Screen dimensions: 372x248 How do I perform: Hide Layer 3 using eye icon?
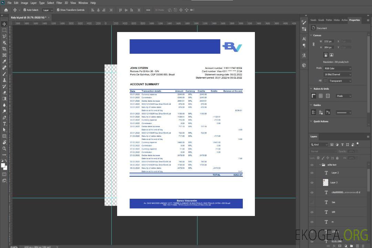click(312, 183)
